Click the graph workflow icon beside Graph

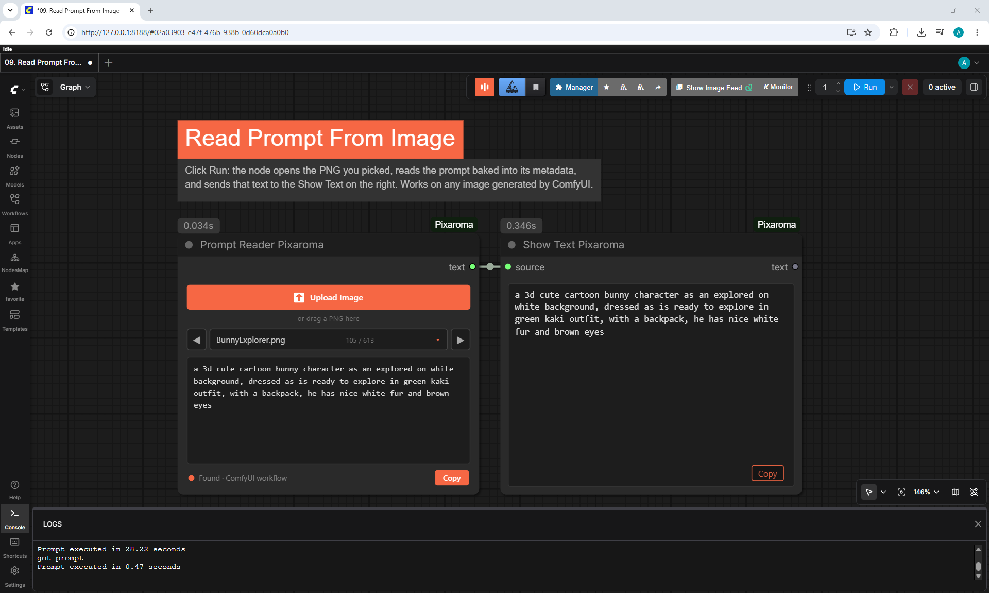click(45, 87)
